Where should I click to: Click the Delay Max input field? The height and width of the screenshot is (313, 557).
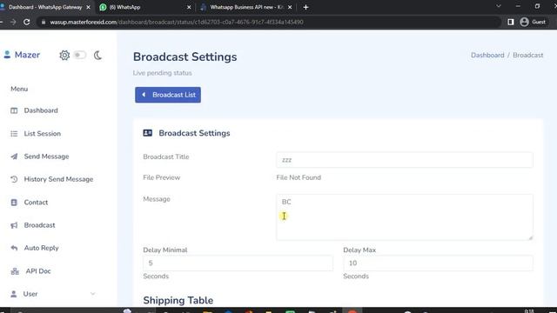(438, 263)
